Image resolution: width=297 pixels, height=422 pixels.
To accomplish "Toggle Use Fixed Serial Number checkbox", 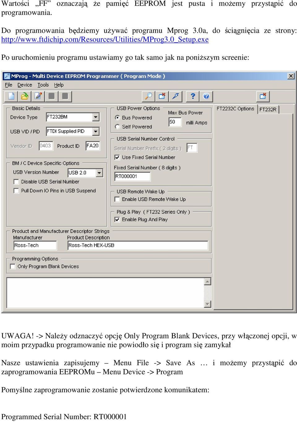I will click(117, 157).
